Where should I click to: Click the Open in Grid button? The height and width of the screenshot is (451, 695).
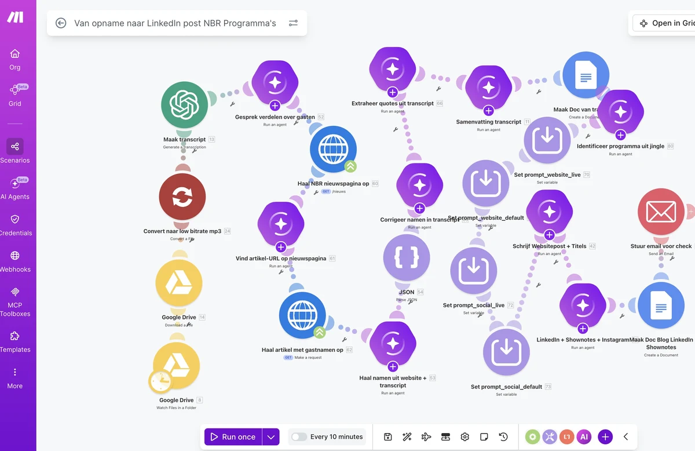pyautogui.click(x=666, y=23)
